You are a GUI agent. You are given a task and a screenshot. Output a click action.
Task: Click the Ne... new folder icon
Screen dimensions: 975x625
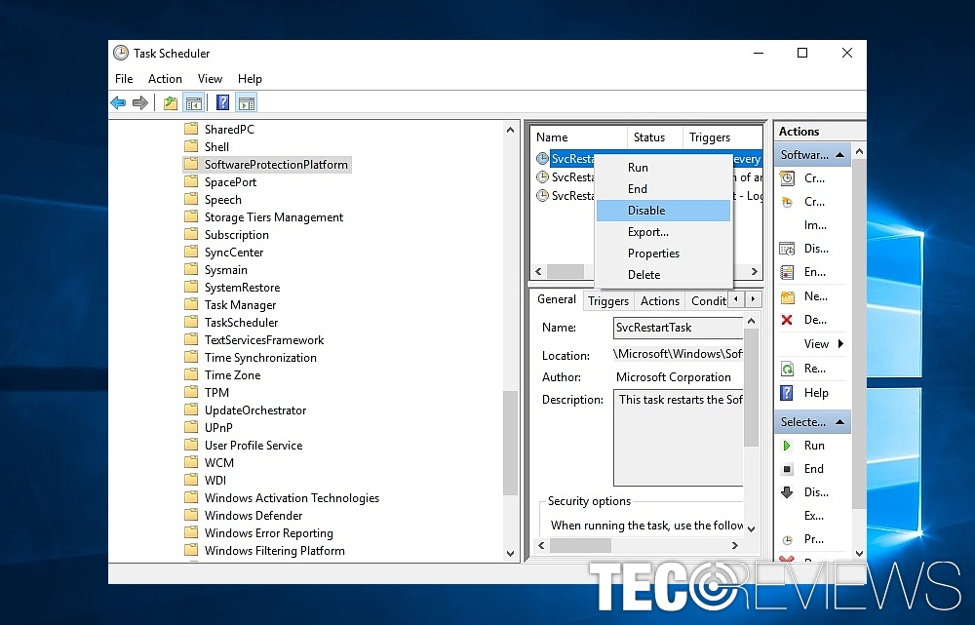[787, 296]
